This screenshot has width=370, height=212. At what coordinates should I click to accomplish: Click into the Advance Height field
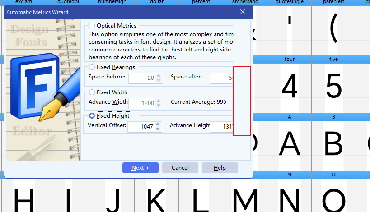pos(221,127)
